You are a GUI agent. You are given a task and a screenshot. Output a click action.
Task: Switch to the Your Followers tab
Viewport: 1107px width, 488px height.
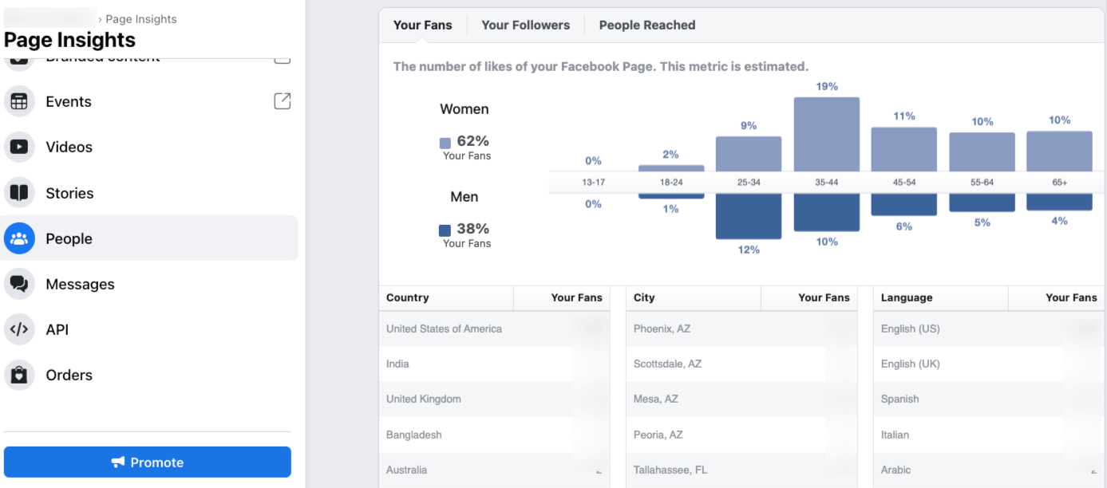click(x=525, y=25)
